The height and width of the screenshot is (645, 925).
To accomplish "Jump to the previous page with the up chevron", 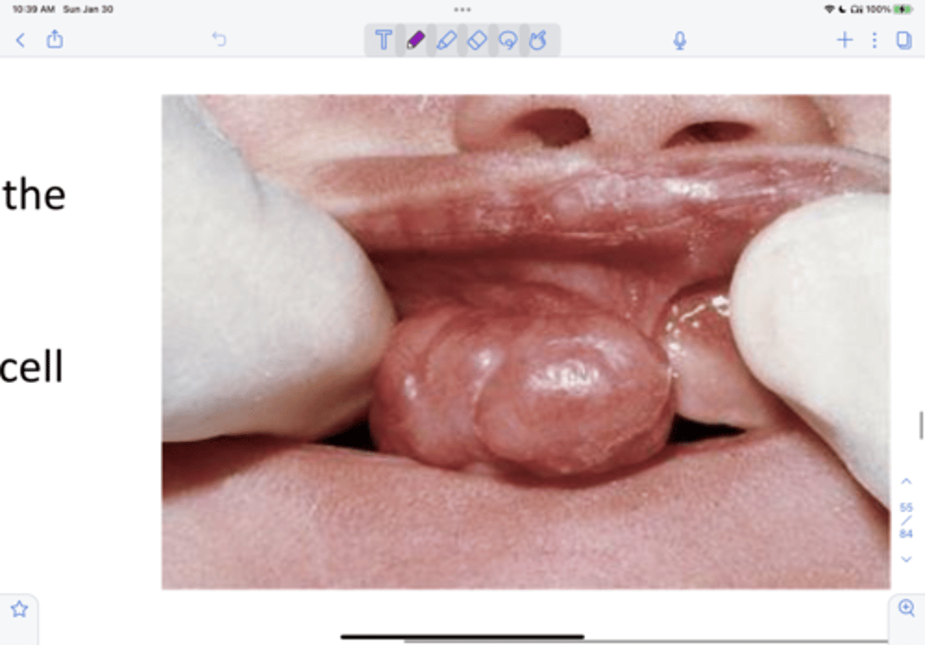I will pyautogui.click(x=906, y=481).
